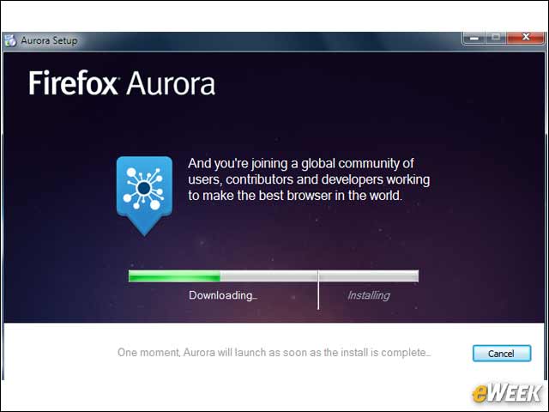
Task: Click the 'Installing' stage label
Action: (368, 295)
